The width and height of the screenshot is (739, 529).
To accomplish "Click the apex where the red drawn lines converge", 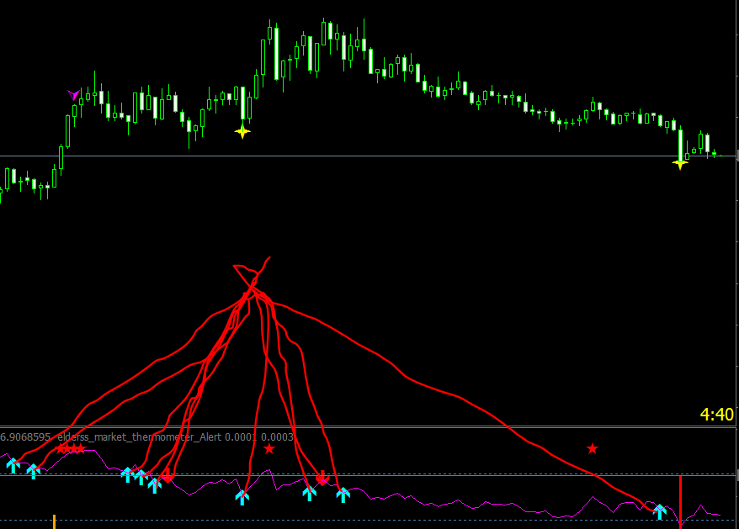I will [253, 288].
